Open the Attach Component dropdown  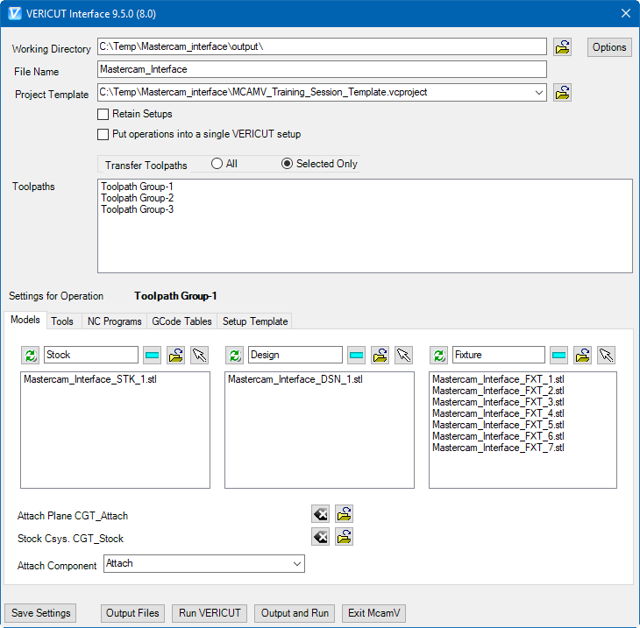pos(297,563)
